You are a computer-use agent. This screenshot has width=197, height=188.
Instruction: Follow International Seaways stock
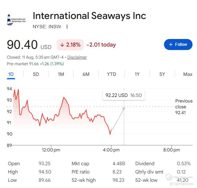point(178,44)
